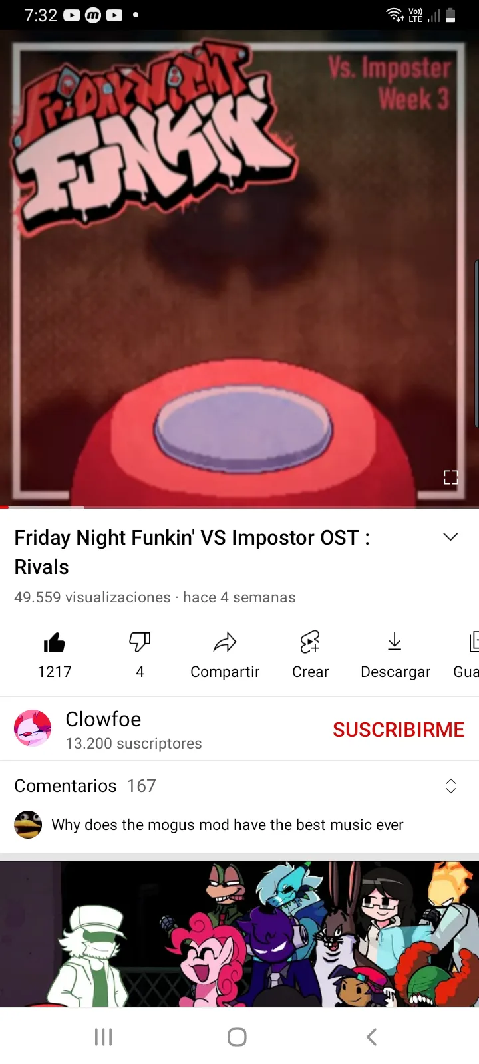Image resolution: width=479 pixels, height=1064 pixels.
Task: Open the Clowfoe channel avatar
Action: pos(33,728)
